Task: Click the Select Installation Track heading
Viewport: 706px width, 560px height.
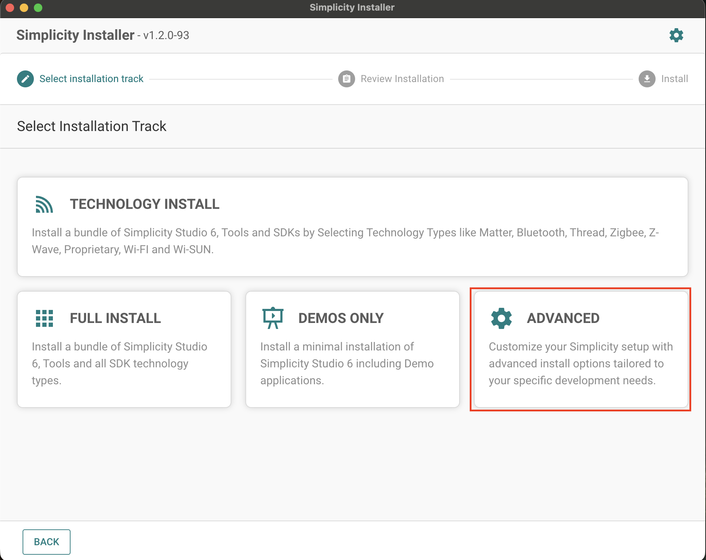Action: pyautogui.click(x=92, y=126)
